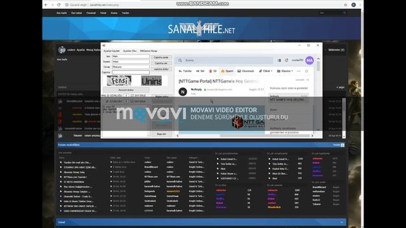Reload the sanalhile.net page
This screenshot has height=228, width=406.
click(x=59, y=4)
